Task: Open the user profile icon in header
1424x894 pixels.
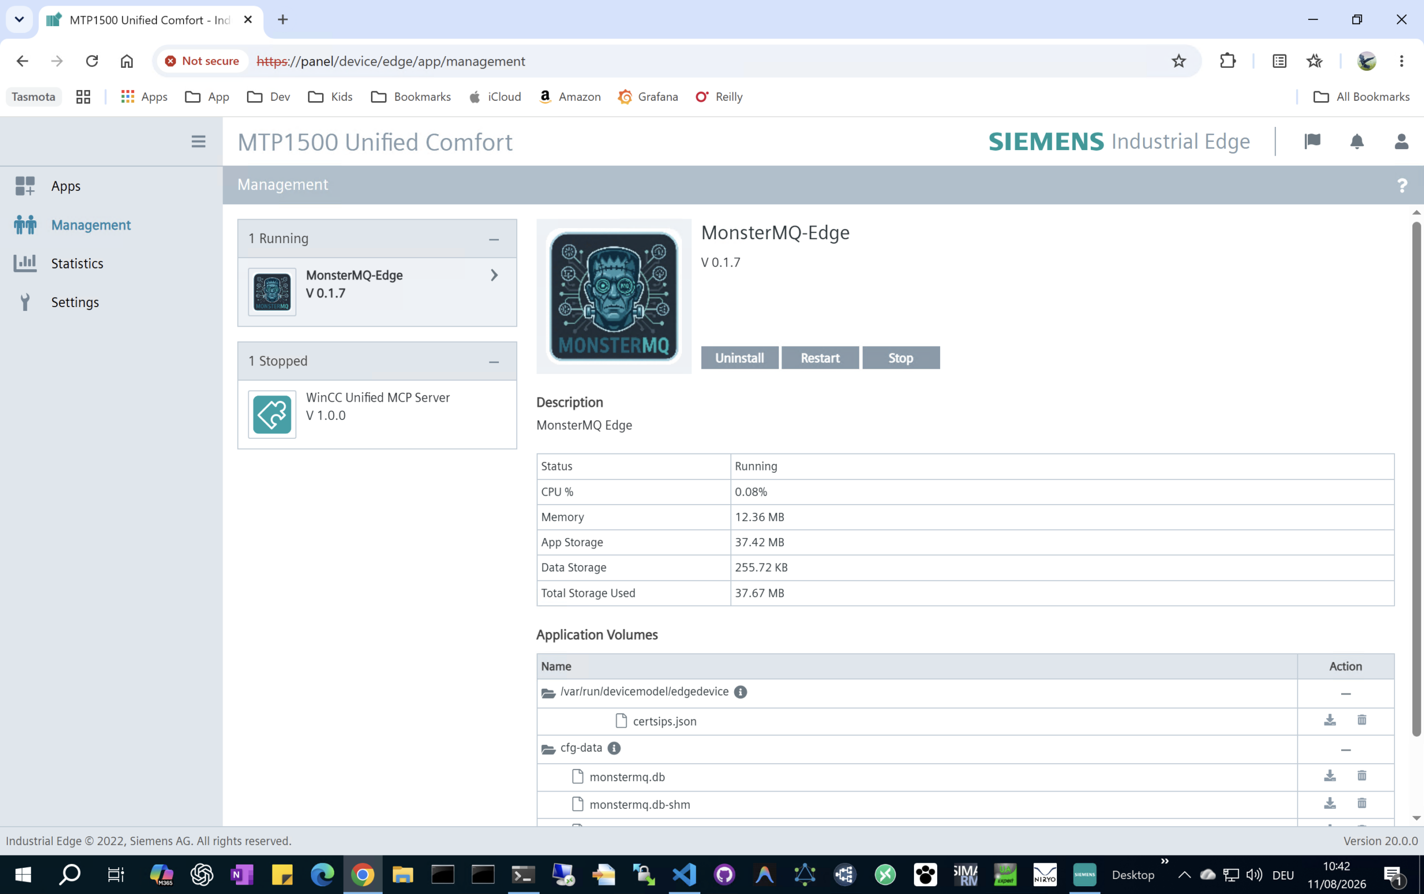Action: [1401, 141]
